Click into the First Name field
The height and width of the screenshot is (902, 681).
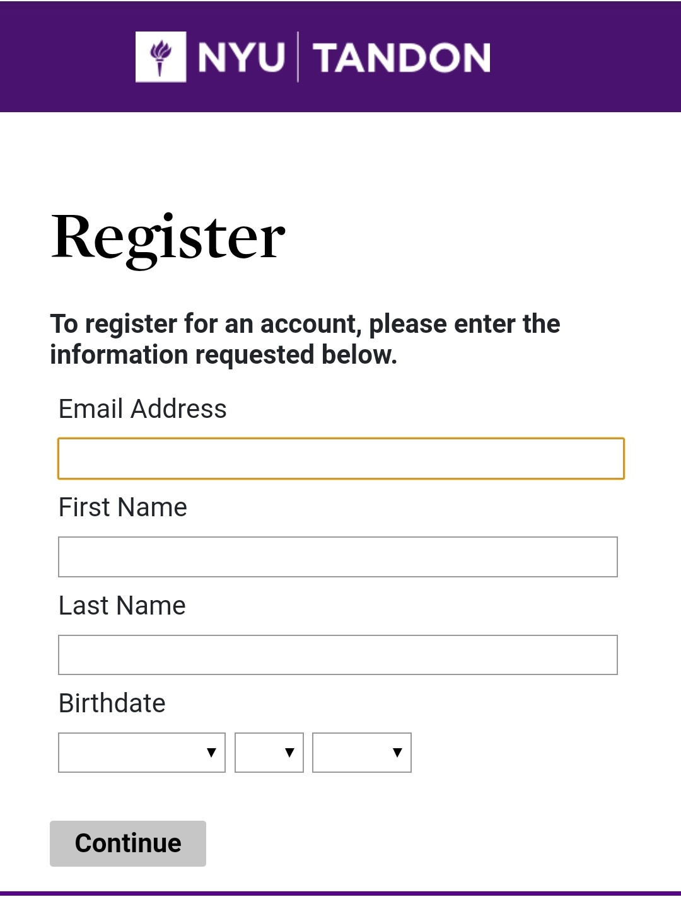337,557
